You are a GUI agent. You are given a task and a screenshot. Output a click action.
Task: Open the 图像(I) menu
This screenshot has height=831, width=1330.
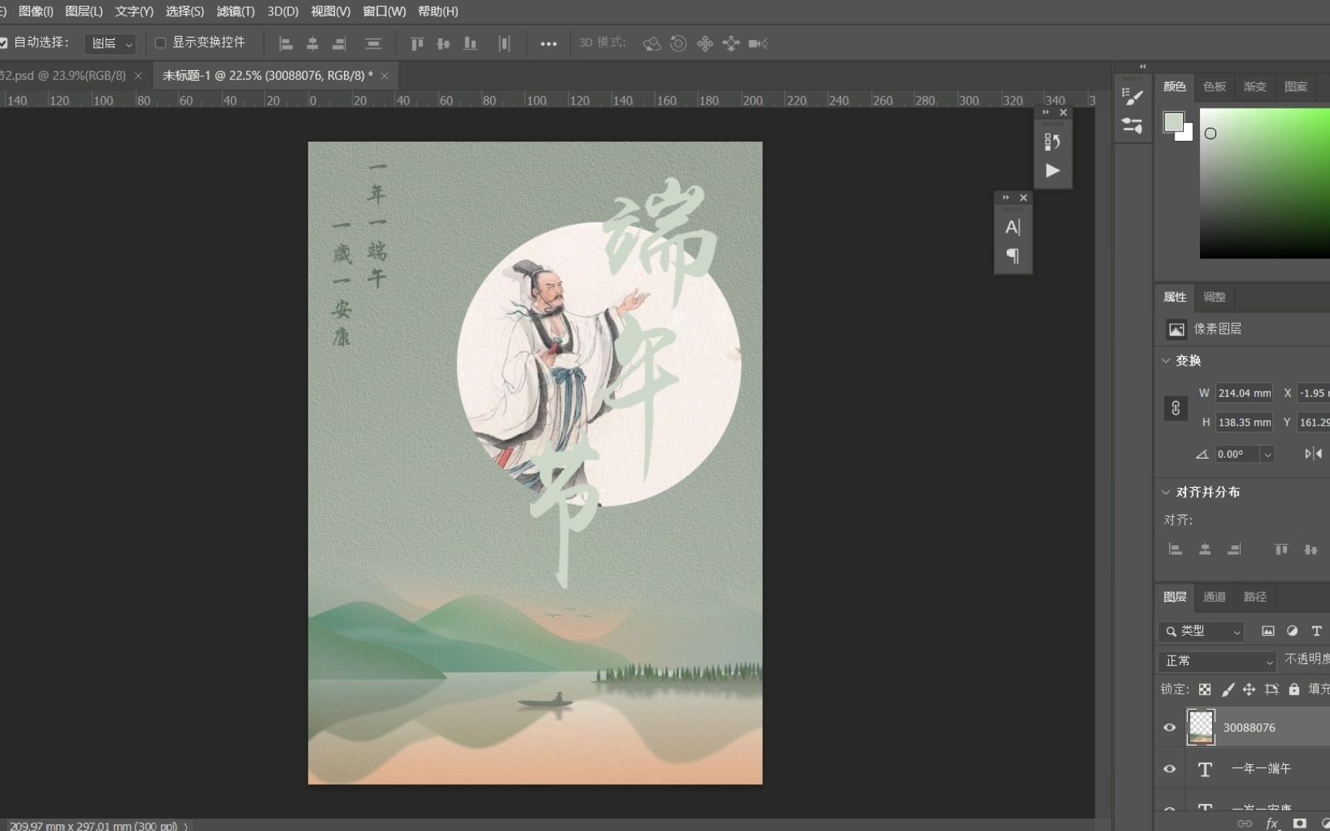pyautogui.click(x=35, y=12)
